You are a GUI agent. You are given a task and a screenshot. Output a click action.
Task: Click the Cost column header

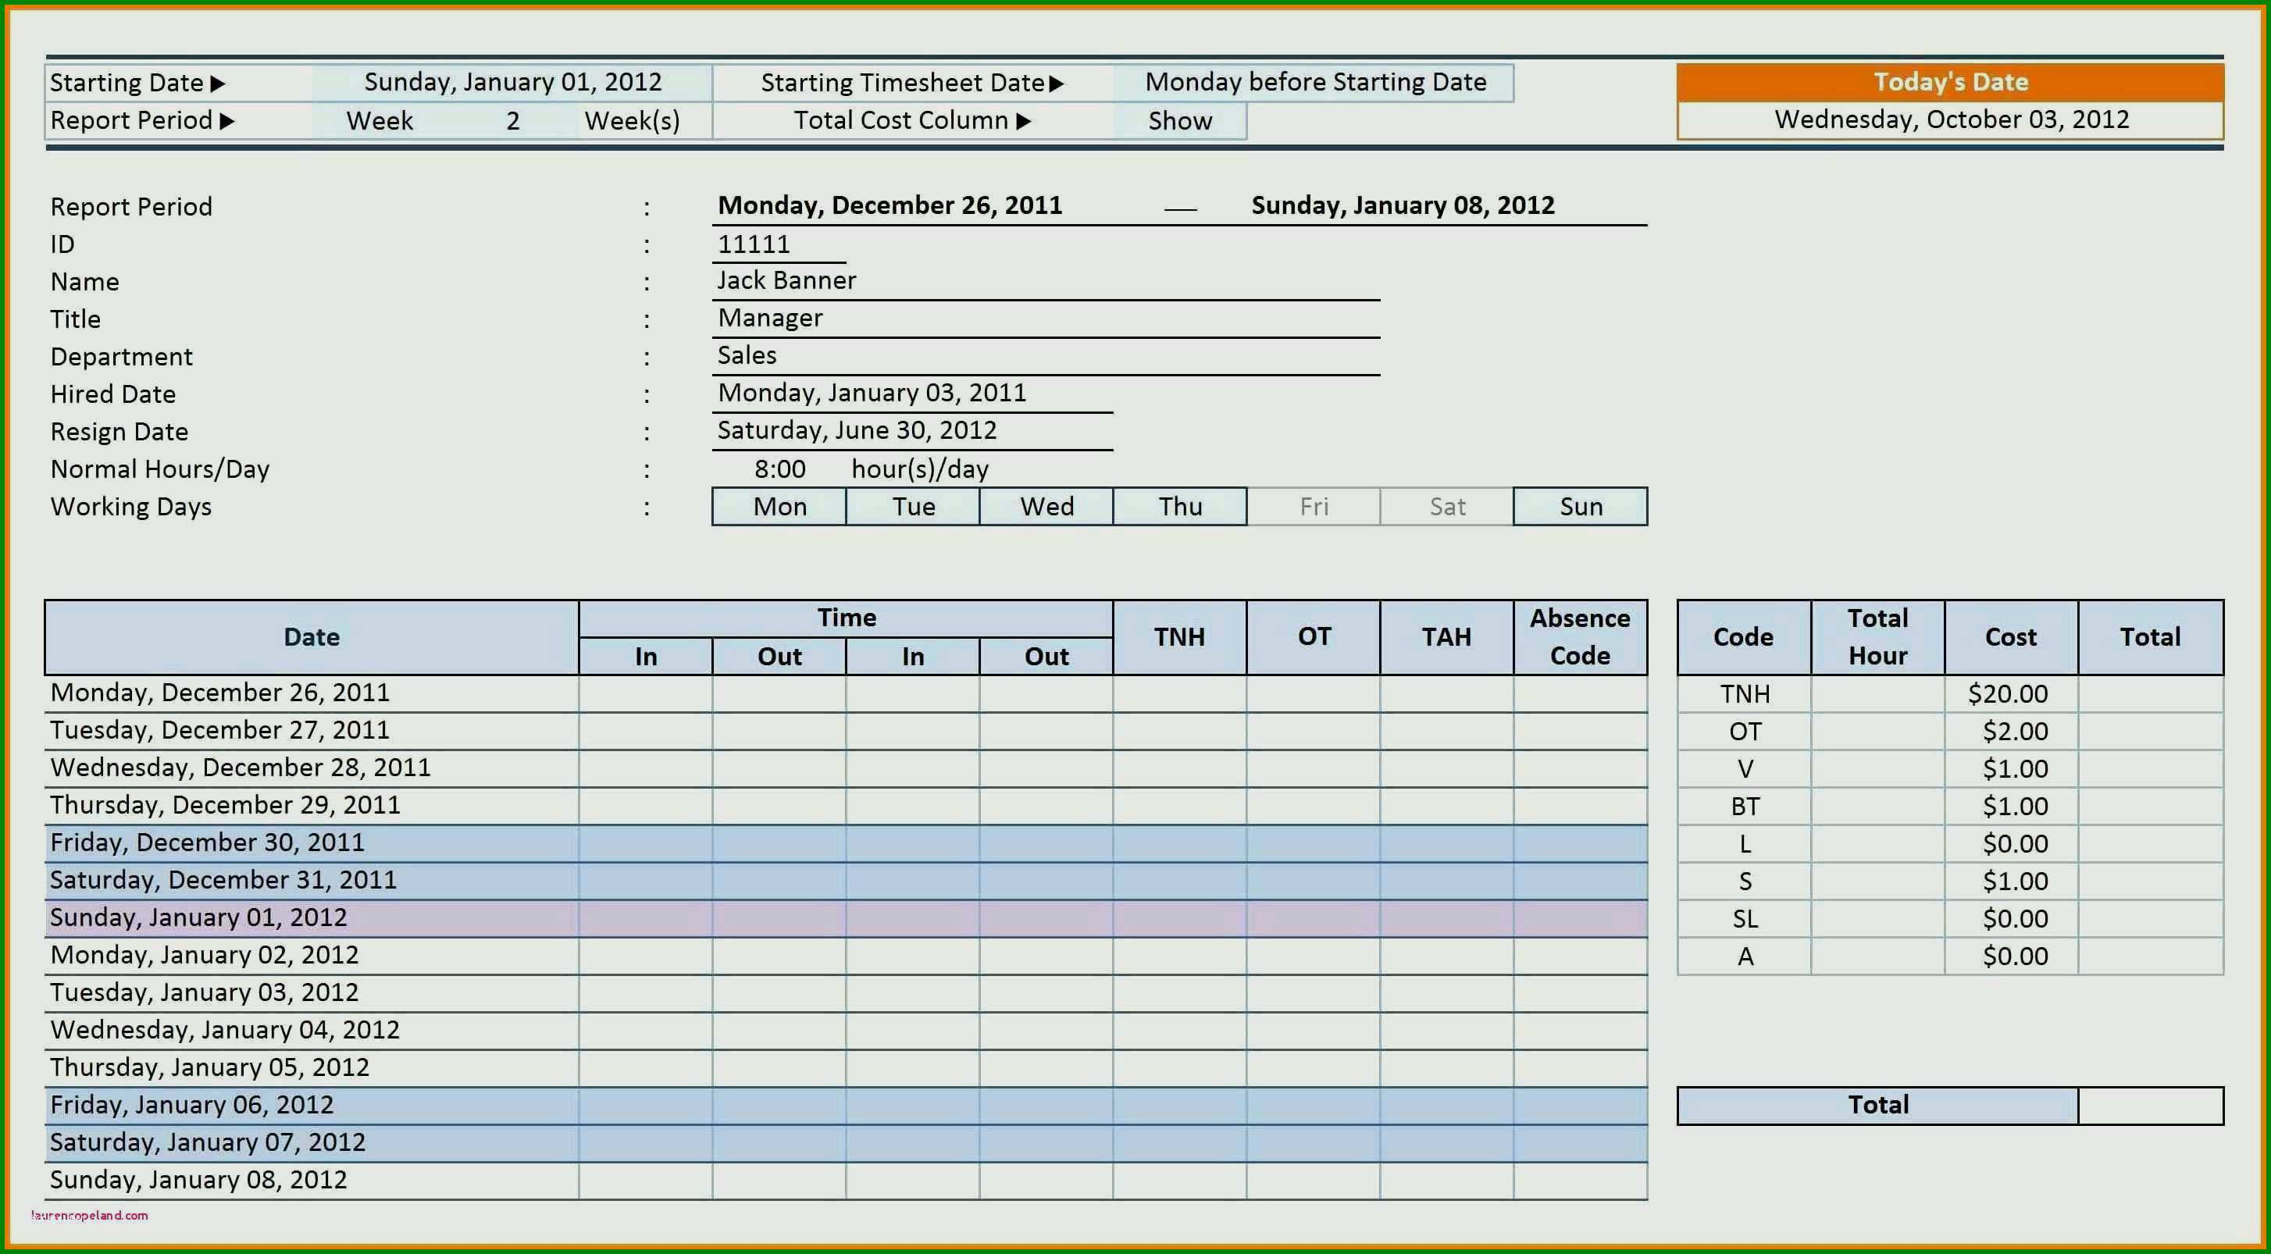2011,637
